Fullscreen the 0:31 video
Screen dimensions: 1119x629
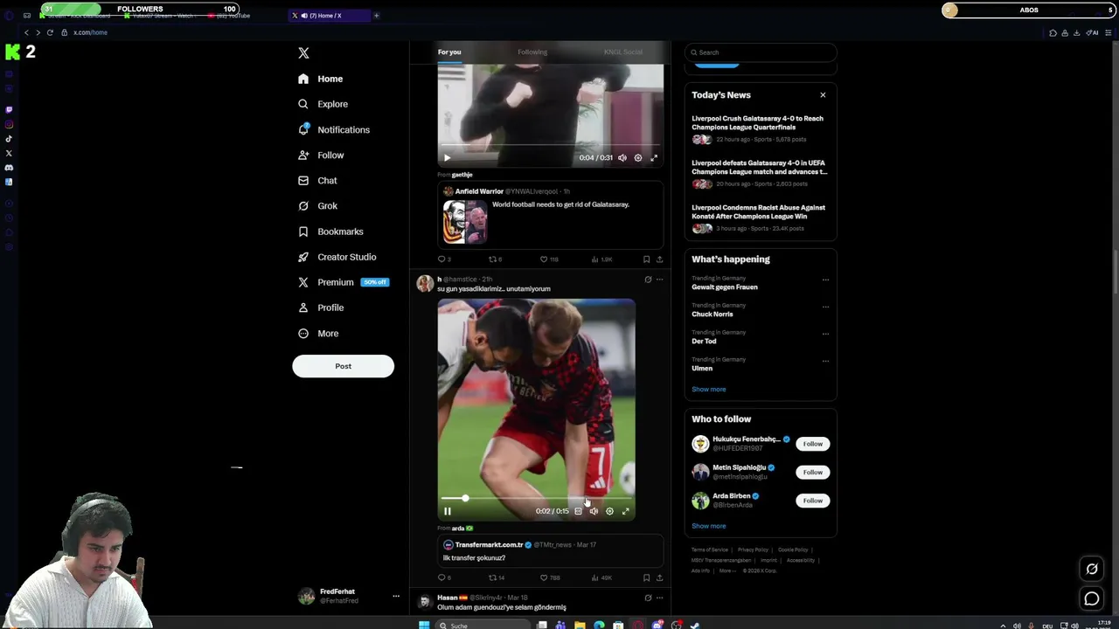pyautogui.click(x=654, y=158)
